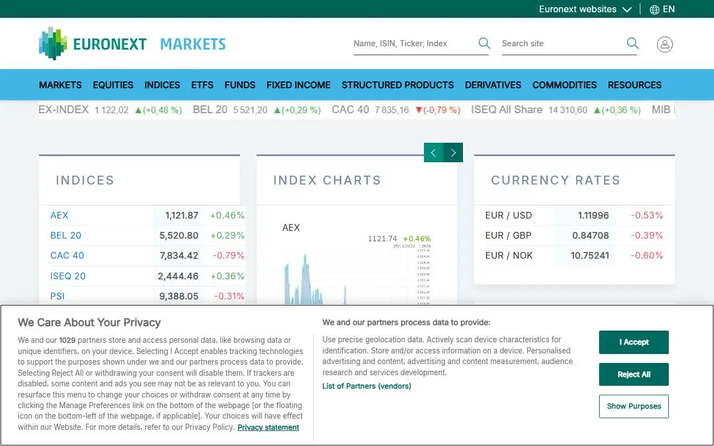Open the FUNDS menu
Screen dimensions: 714x446
point(240,85)
